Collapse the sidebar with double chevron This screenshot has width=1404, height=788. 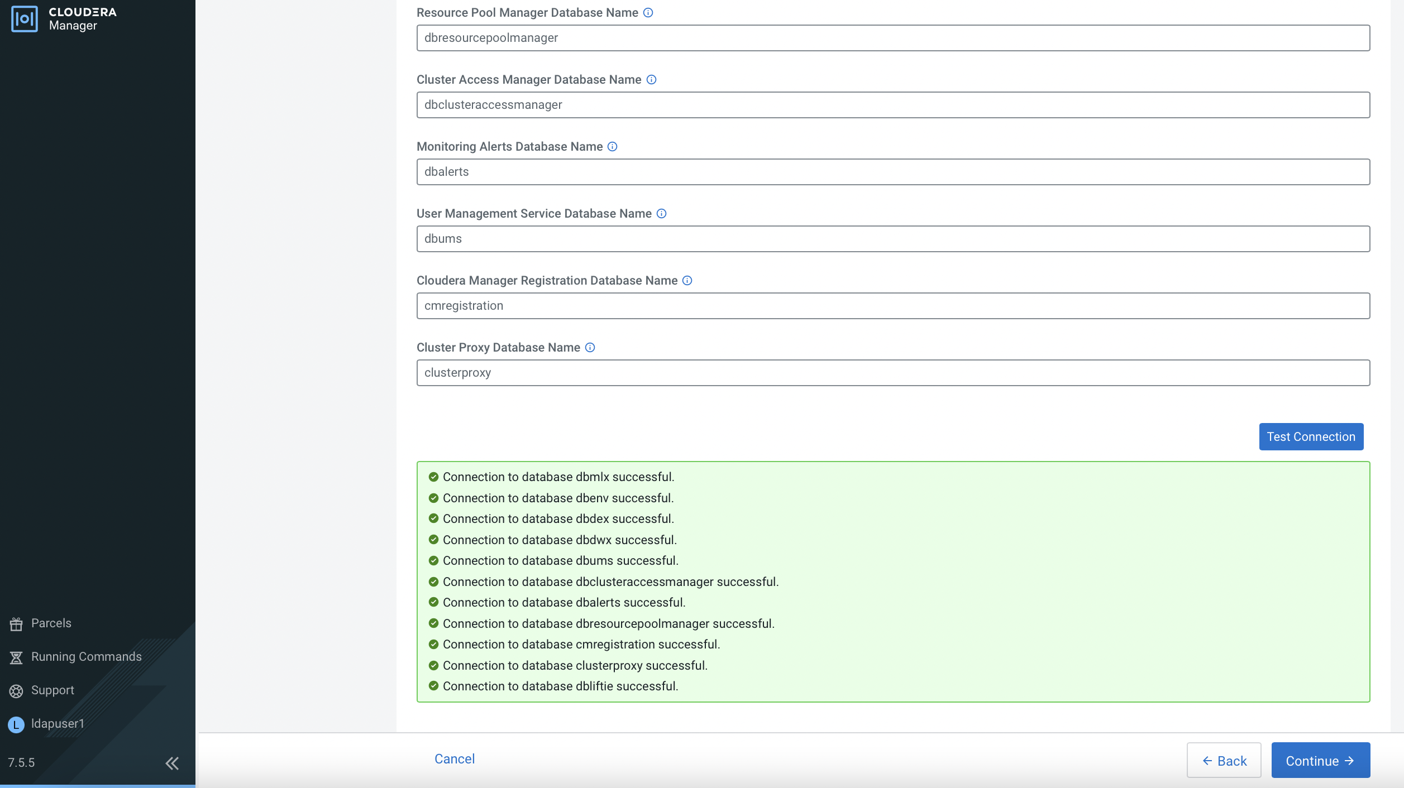[x=172, y=763]
